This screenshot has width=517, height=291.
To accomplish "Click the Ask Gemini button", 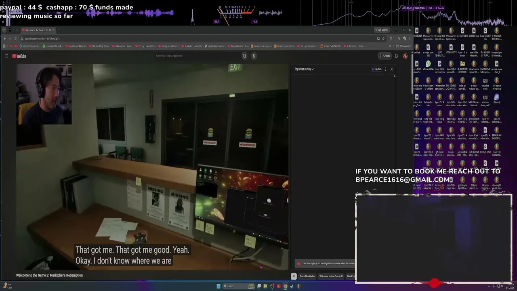I will tap(381, 30).
